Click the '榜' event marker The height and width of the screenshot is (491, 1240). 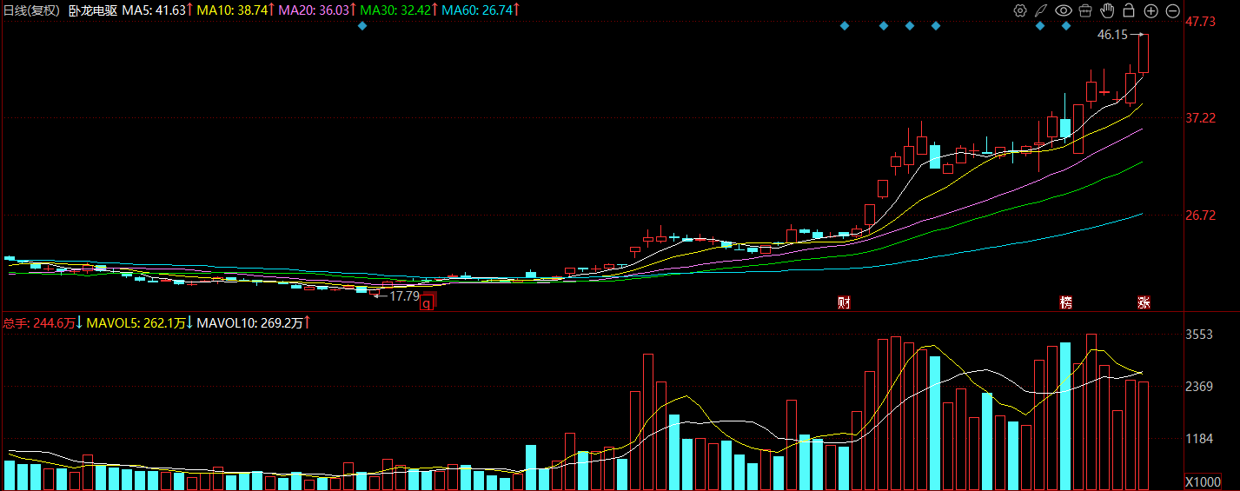click(1065, 302)
